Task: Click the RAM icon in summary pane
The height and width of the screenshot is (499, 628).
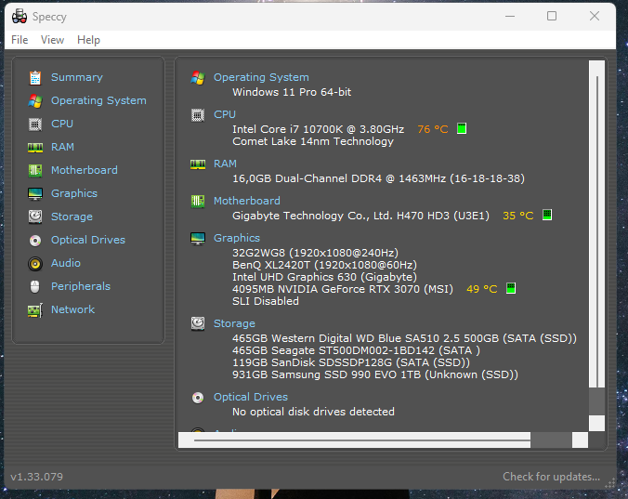Action: tap(198, 164)
